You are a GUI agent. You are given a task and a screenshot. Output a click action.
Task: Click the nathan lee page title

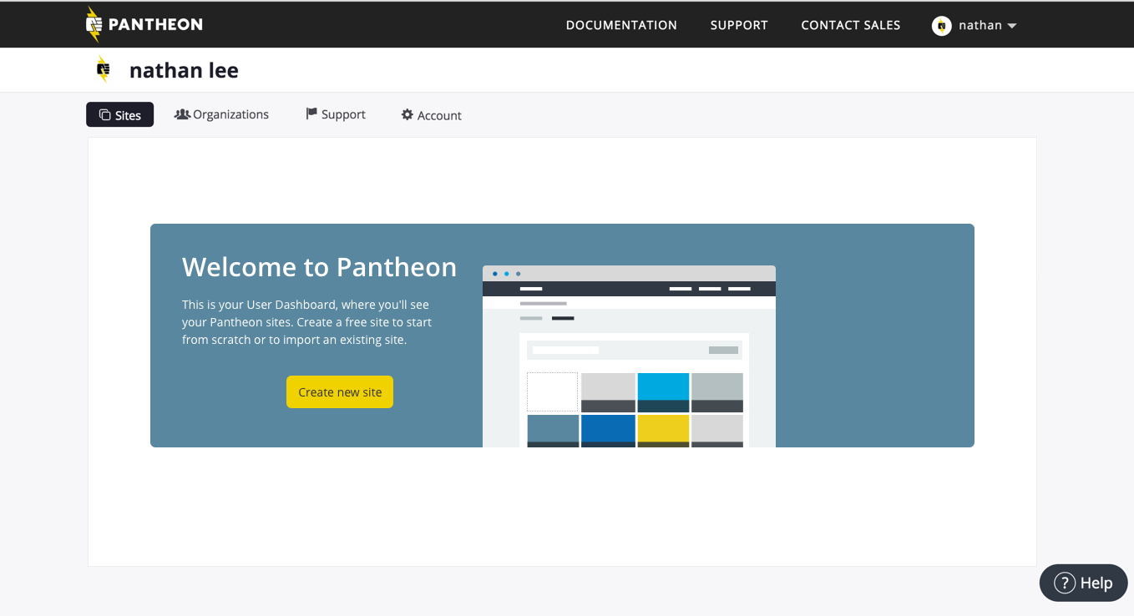[184, 70]
